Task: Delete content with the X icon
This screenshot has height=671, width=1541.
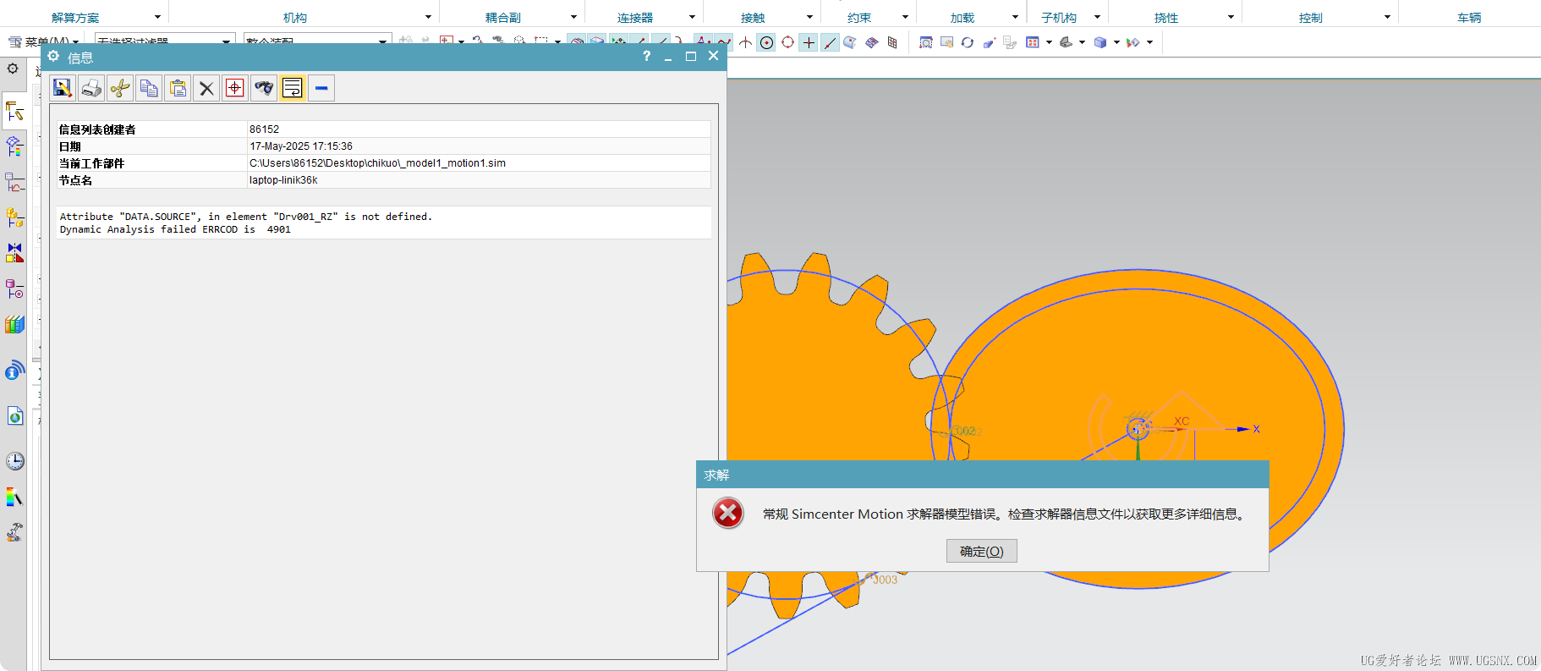Action: tap(206, 88)
